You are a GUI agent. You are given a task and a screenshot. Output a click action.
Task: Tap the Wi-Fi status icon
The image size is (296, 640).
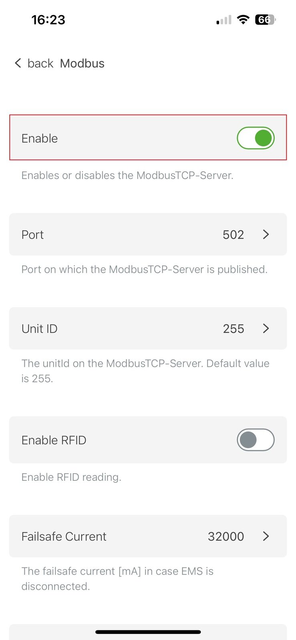(x=243, y=20)
